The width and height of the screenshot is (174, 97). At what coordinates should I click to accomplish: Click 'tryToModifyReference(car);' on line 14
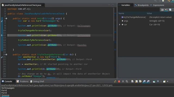coord(35,40)
